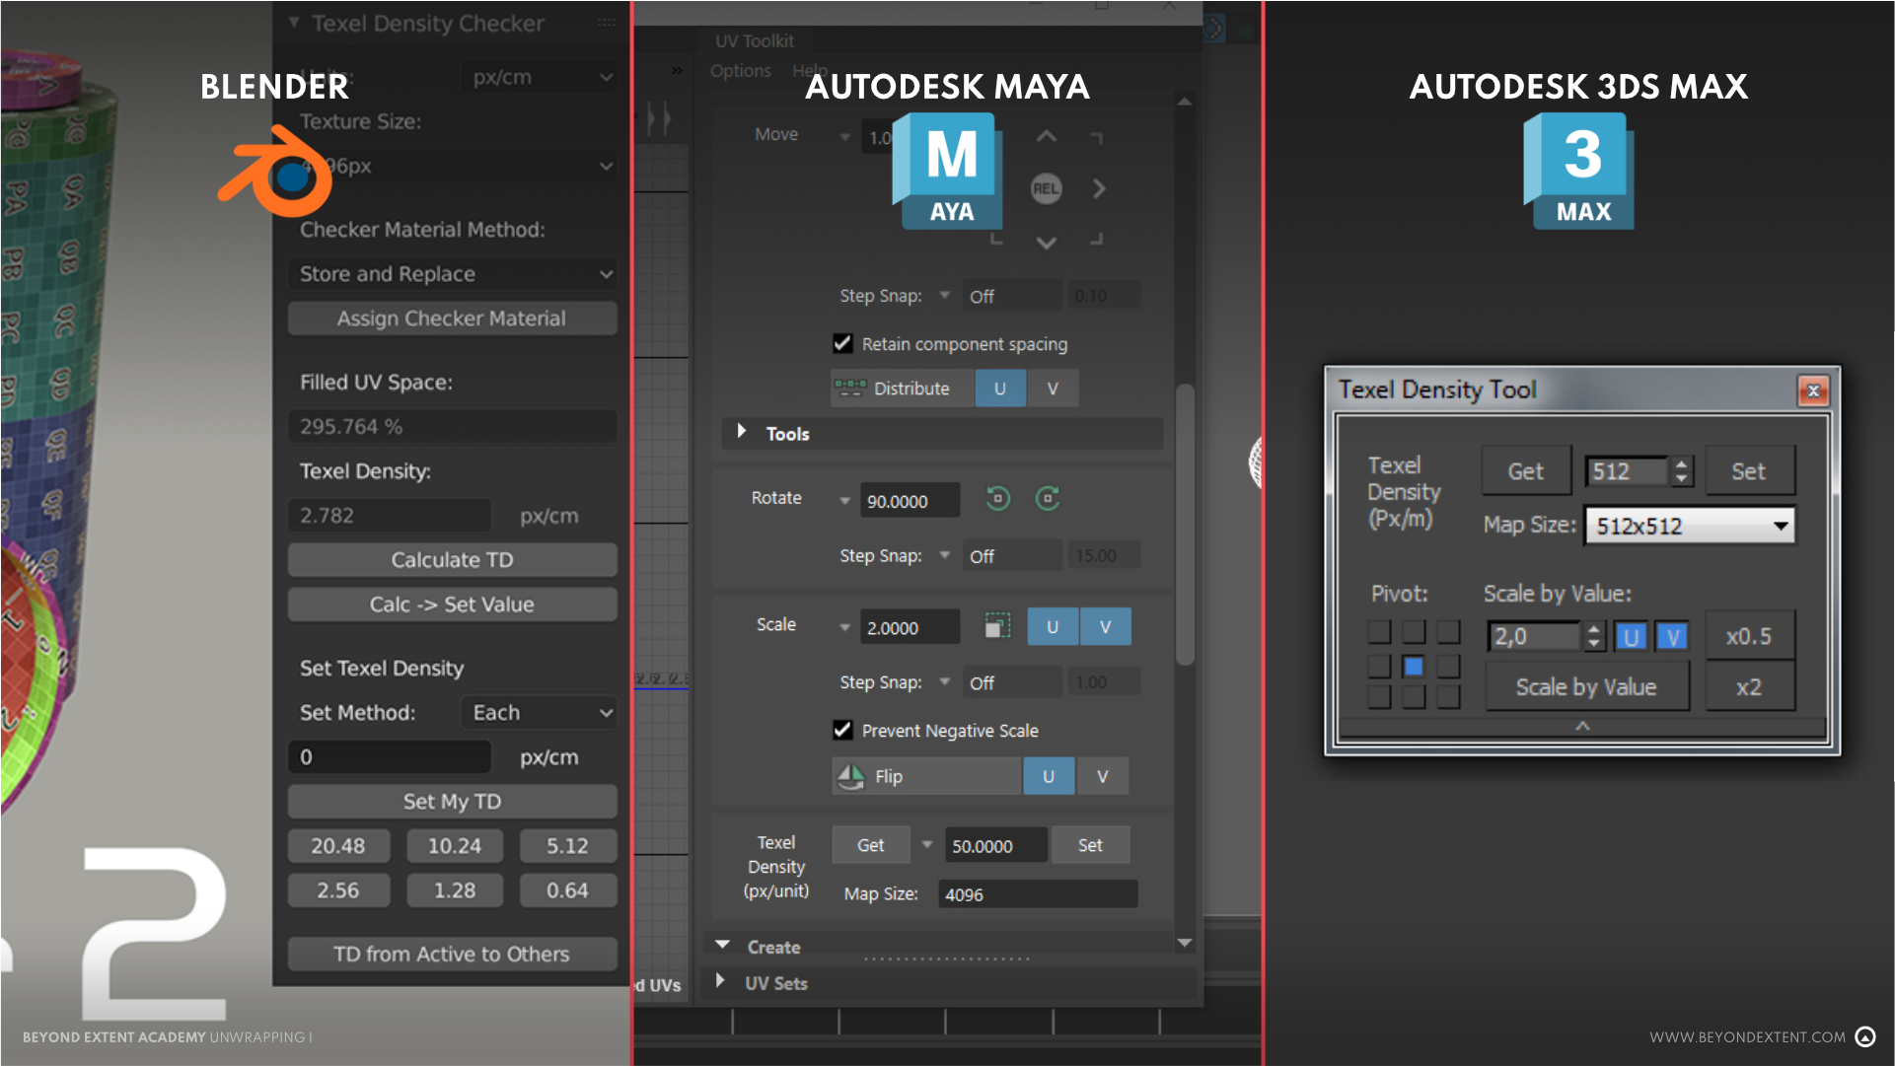This screenshot has width=1895, height=1066.
Task: Click the 20.48 preset button
Action: [338, 846]
